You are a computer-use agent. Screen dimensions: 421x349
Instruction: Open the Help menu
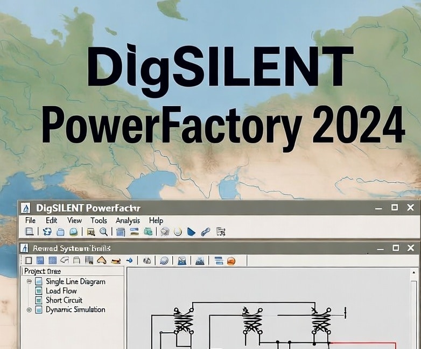point(156,220)
